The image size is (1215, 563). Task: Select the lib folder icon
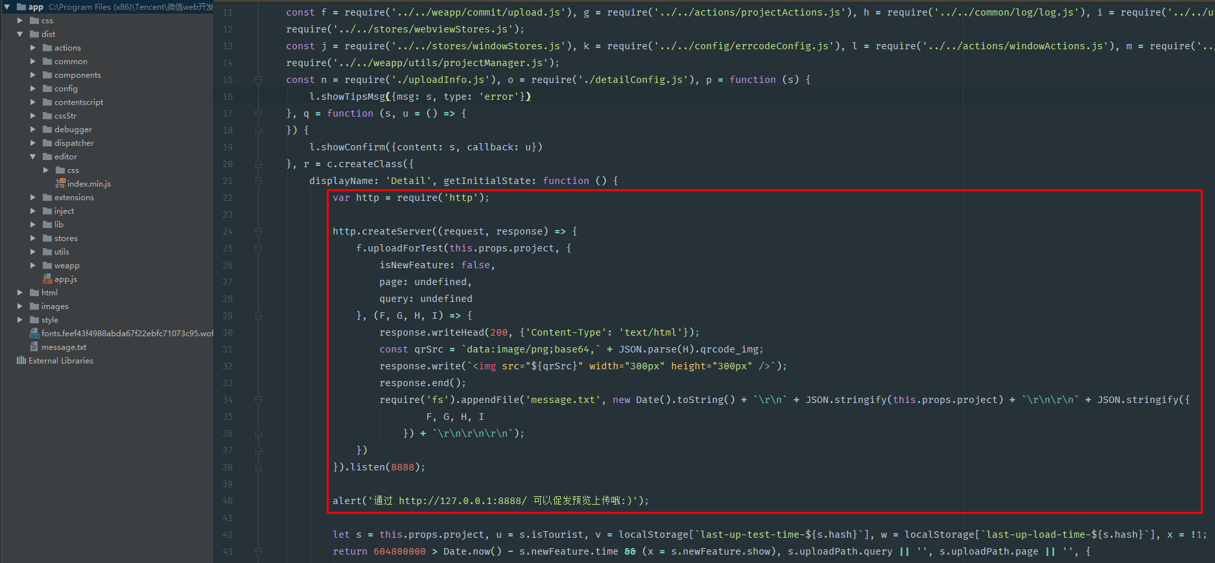(47, 225)
